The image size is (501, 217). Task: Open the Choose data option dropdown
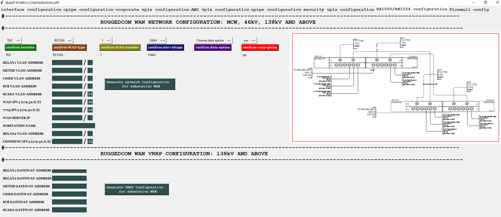click(214, 40)
